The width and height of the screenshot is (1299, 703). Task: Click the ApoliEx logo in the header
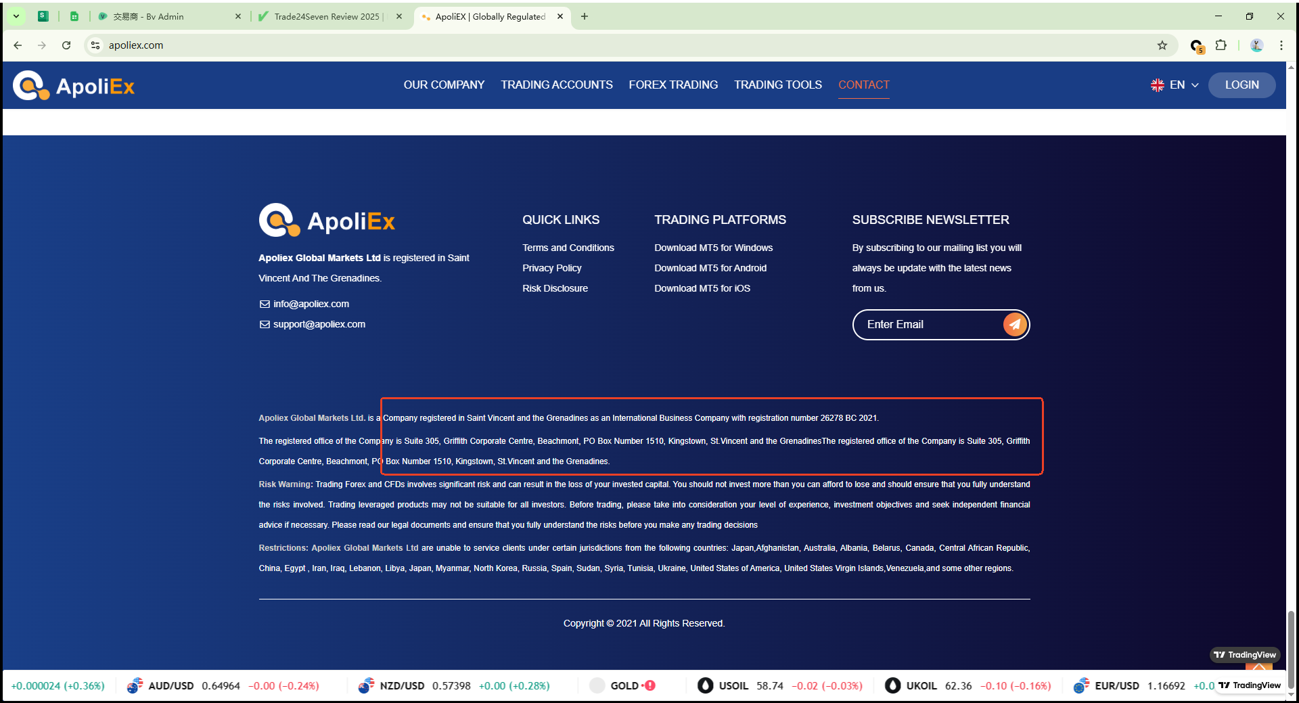coord(74,86)
